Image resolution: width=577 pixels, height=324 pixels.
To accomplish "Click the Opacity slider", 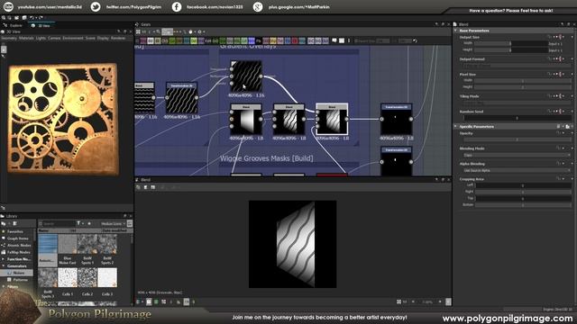I will pyautogui.click(x=517, y=140).
